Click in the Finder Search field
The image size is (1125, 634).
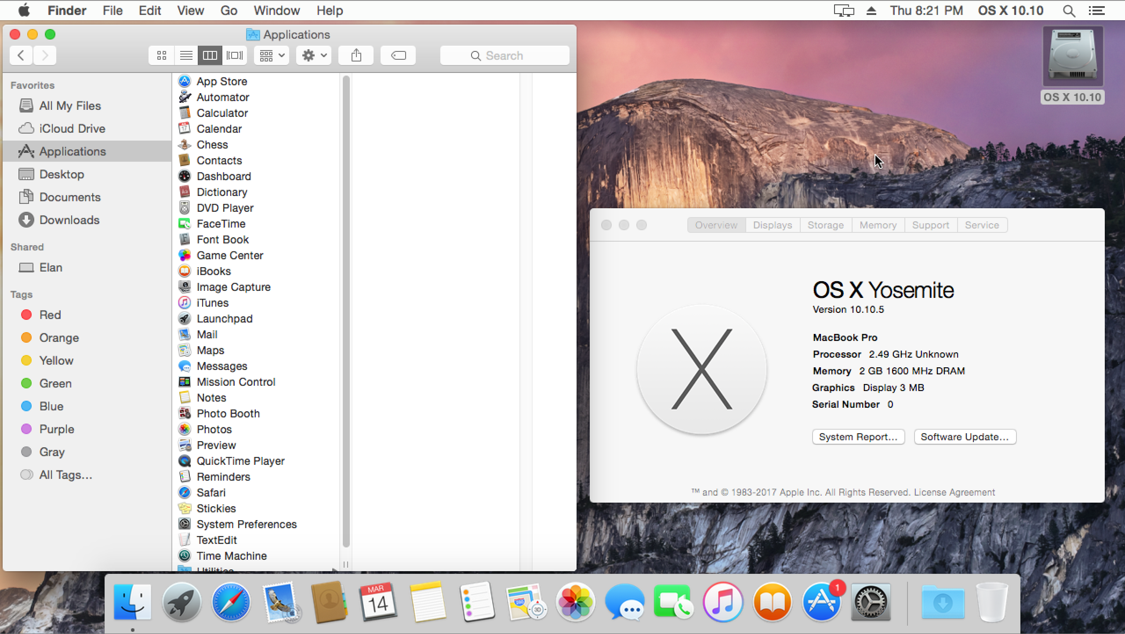point(505,55)
